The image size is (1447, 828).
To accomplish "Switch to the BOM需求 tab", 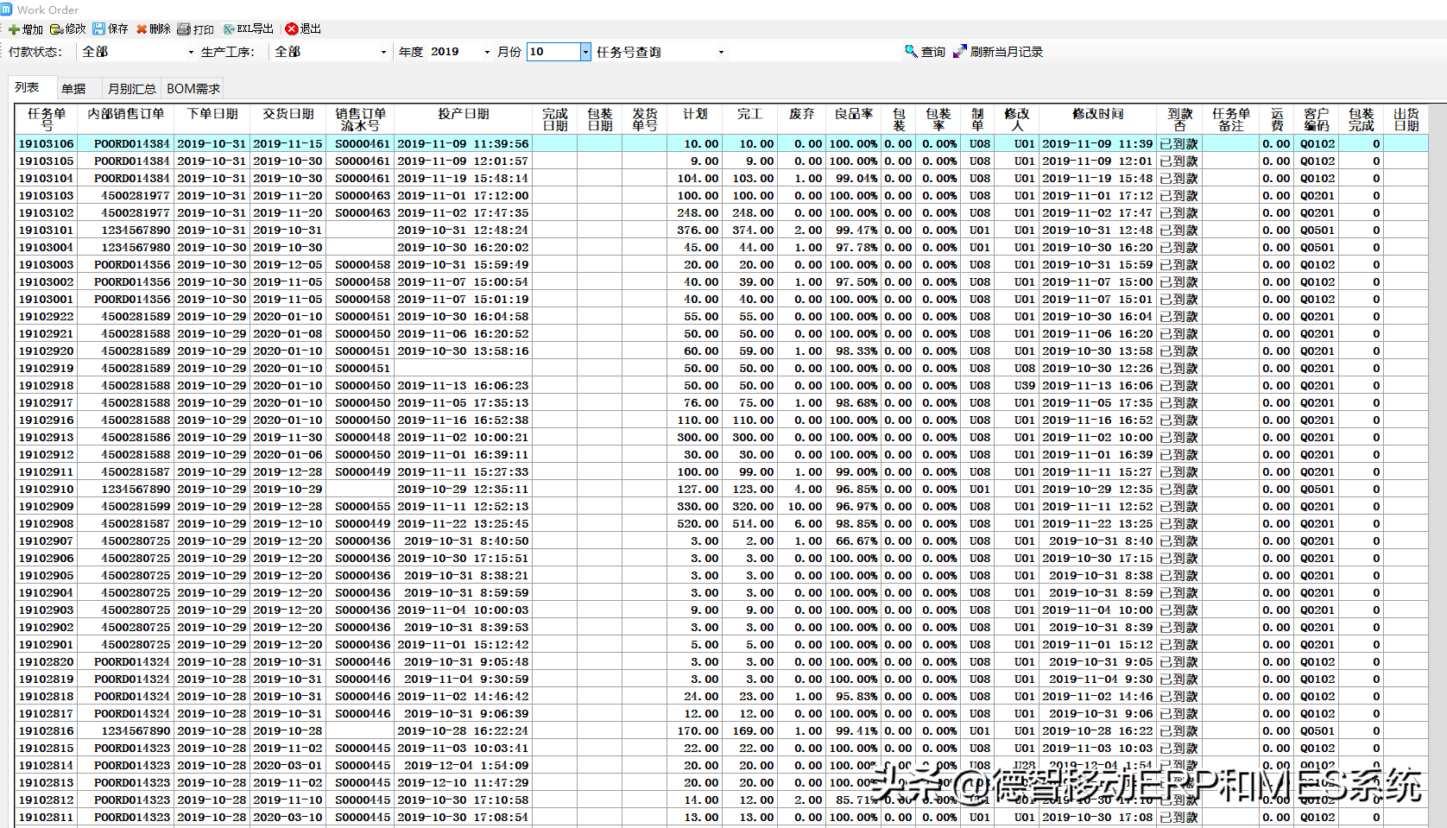I will (x=193, y=88).
